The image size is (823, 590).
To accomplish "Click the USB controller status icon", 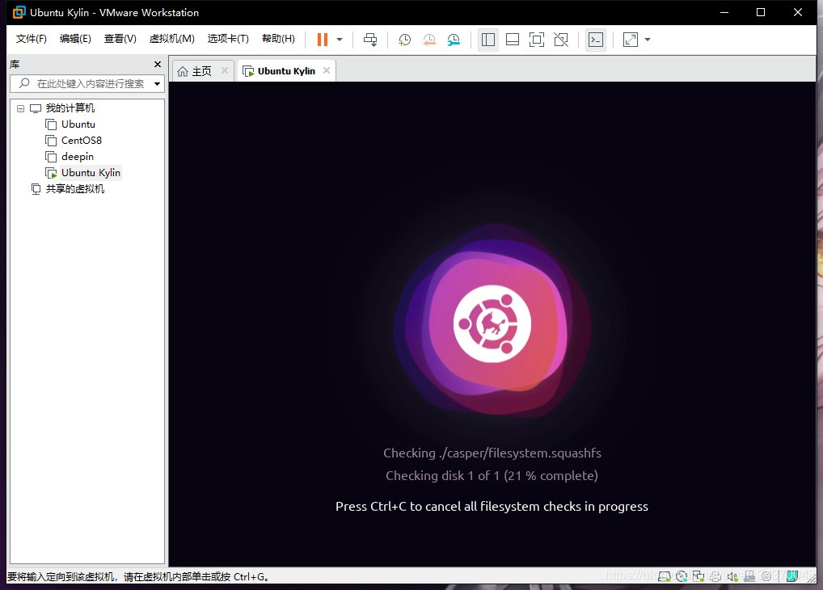I will pyautogui.click(x=749, y=576).
